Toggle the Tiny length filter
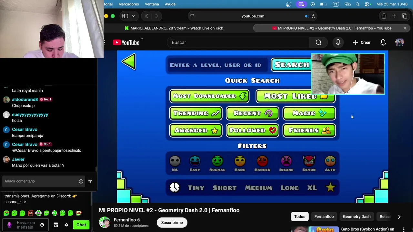This screenshot has height=232, width=413. pyautogui.click(x=196, y=188)
